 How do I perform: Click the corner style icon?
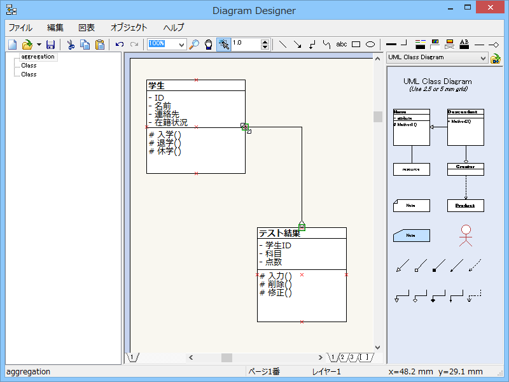click(404, 43)
